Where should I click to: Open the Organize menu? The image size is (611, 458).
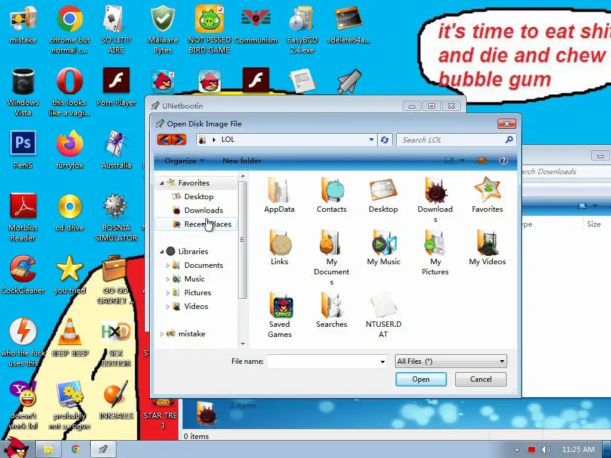pyautogui.click(x=184, y=160)
